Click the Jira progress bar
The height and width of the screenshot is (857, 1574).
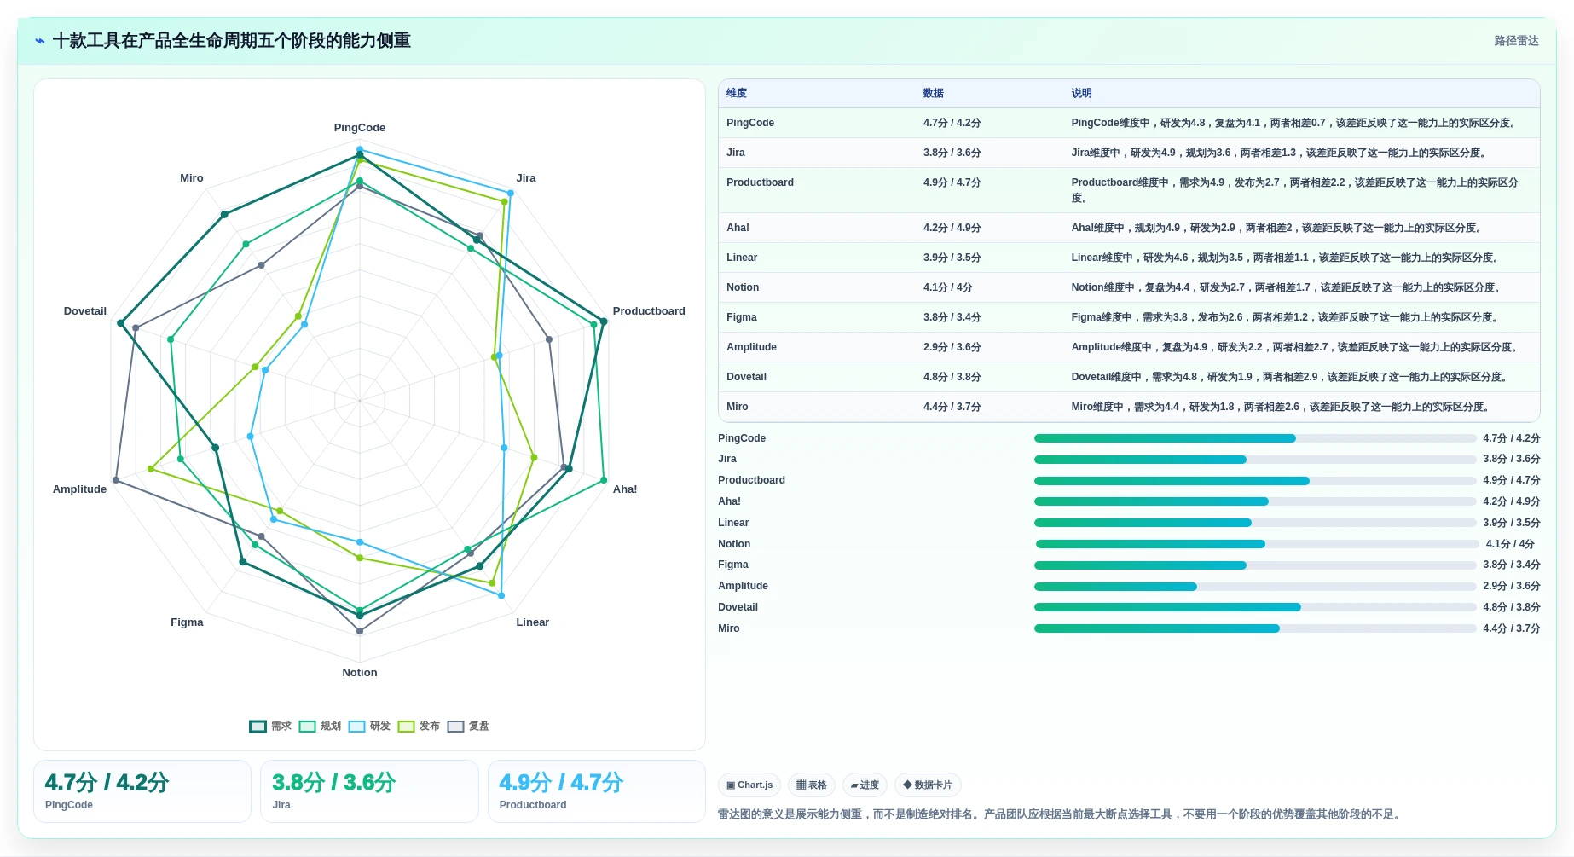pos(1255,460)
